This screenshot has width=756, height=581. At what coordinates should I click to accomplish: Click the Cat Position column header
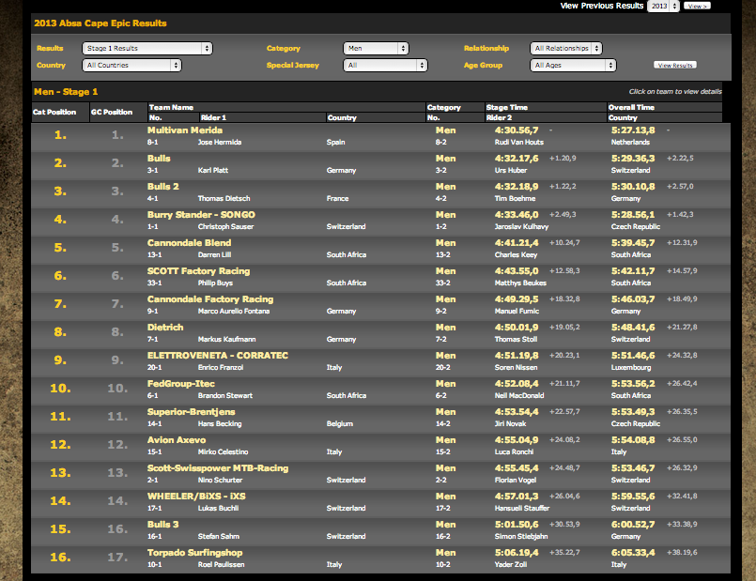point(54,112)
